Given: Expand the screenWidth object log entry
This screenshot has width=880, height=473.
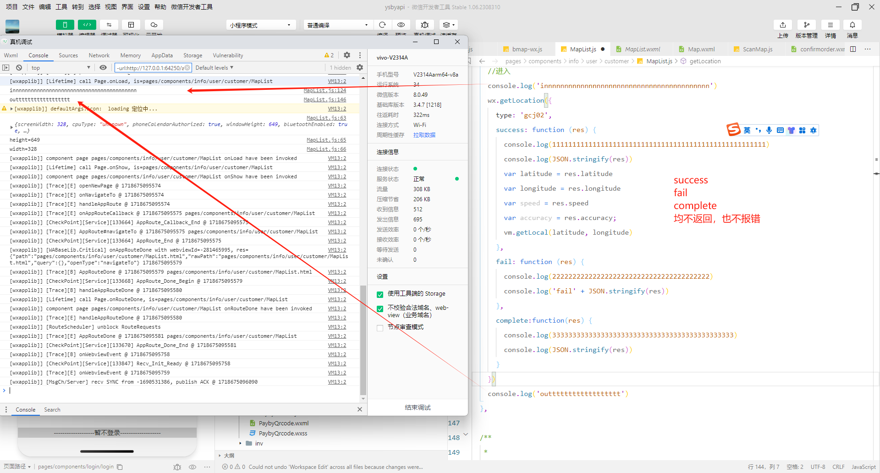Looking at the screenshot, I should 11,127.
